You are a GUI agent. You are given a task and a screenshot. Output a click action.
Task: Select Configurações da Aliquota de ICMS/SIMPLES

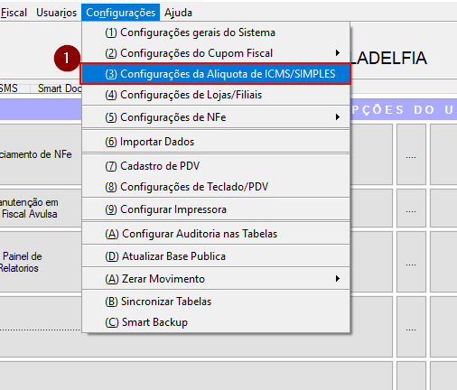point(216,74)
